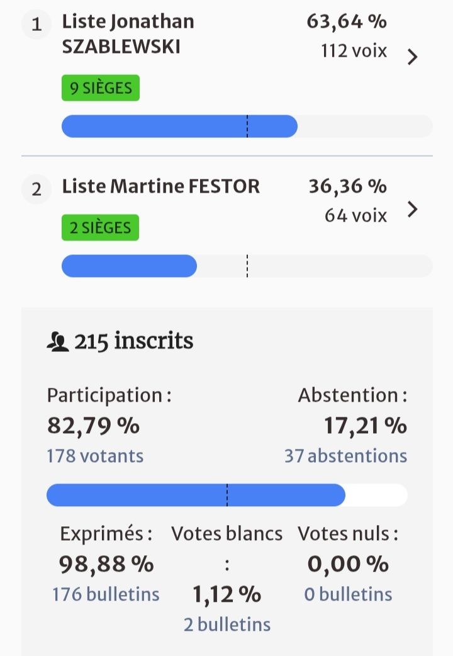Click the 176 bulletins exprimés label
Screen dimensions: 453x656
click(x=106, y=594)
